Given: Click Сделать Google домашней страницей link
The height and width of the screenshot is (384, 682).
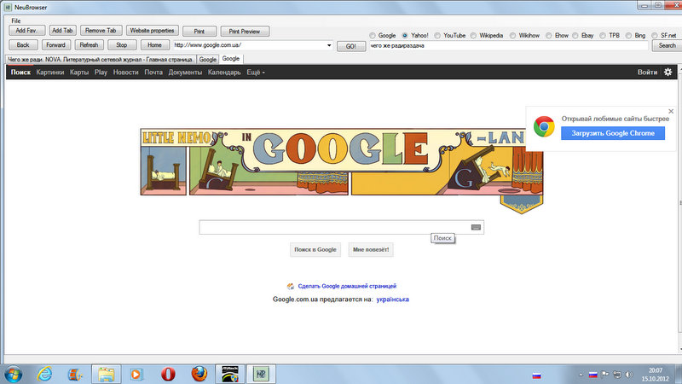Looking at the screenshot, I should tap(347, 286).
